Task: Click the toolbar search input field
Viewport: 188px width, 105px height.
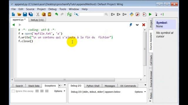Action: click(x=91, y=14)
